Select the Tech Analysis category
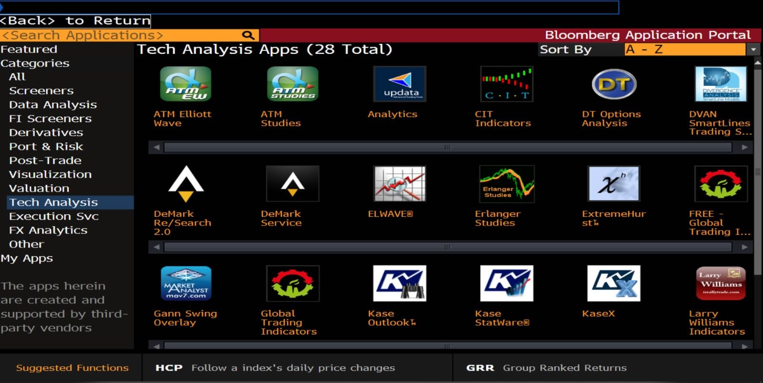 [70, 202]
